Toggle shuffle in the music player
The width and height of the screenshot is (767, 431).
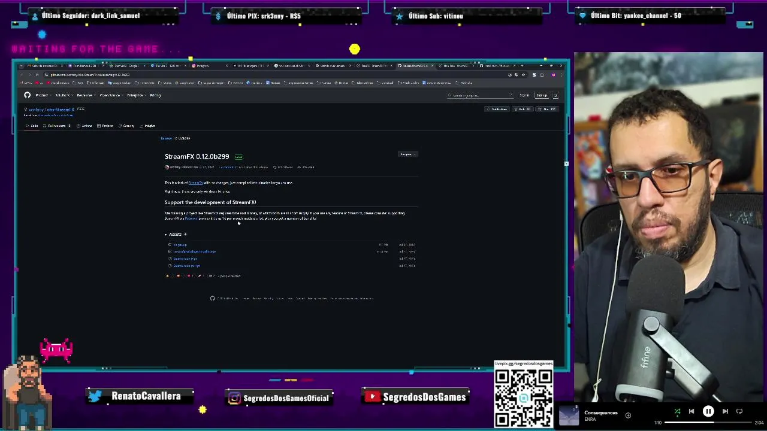coord(677,412)
